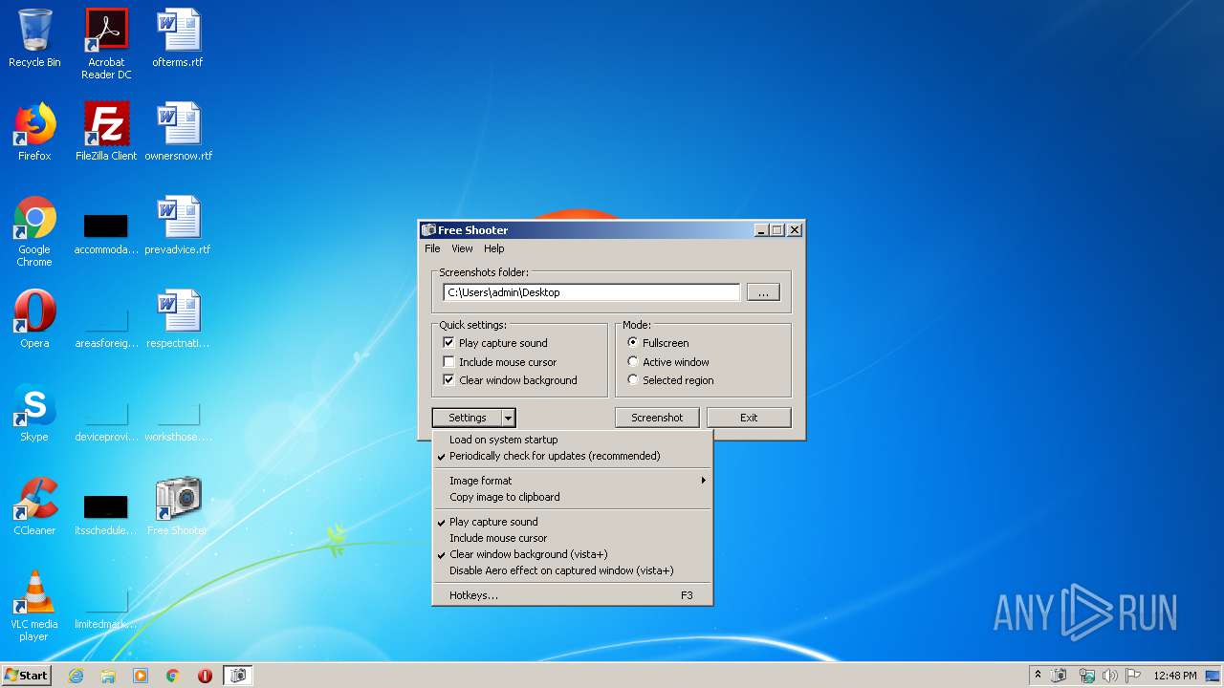Image resolution: width=1224 pixels, height=688 pixels.
Task: Open Windows Explorer folder in taskbar
Action: point(108,676)
